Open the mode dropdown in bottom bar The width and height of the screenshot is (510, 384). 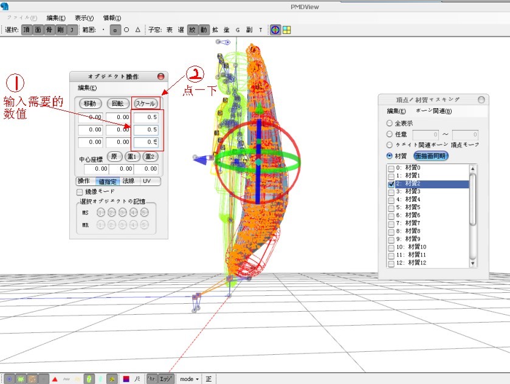(189, 379)
